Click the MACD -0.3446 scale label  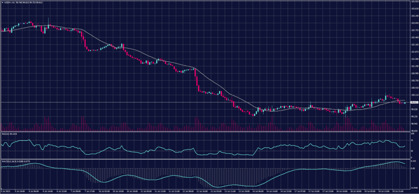coord(413,187)
